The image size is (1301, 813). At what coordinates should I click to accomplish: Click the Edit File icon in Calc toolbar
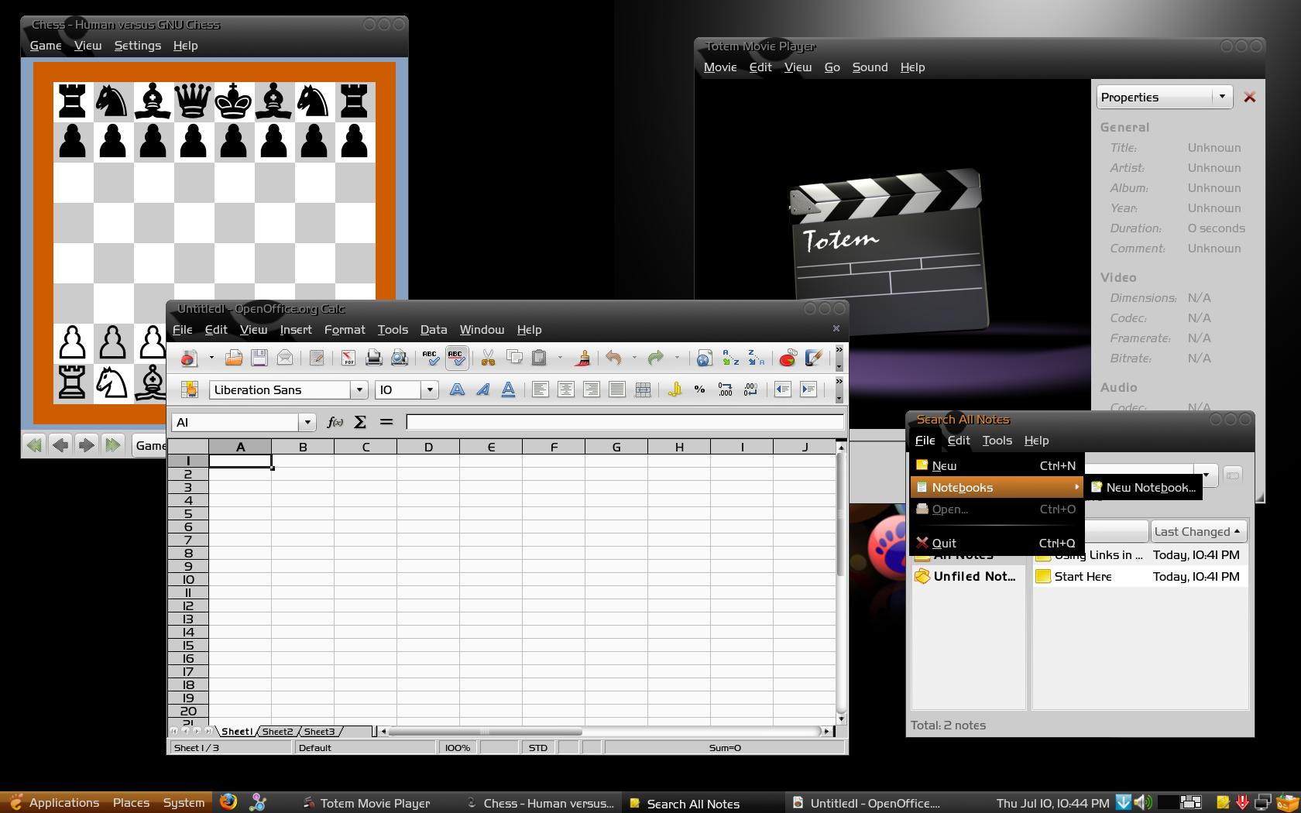pos(317,358)
